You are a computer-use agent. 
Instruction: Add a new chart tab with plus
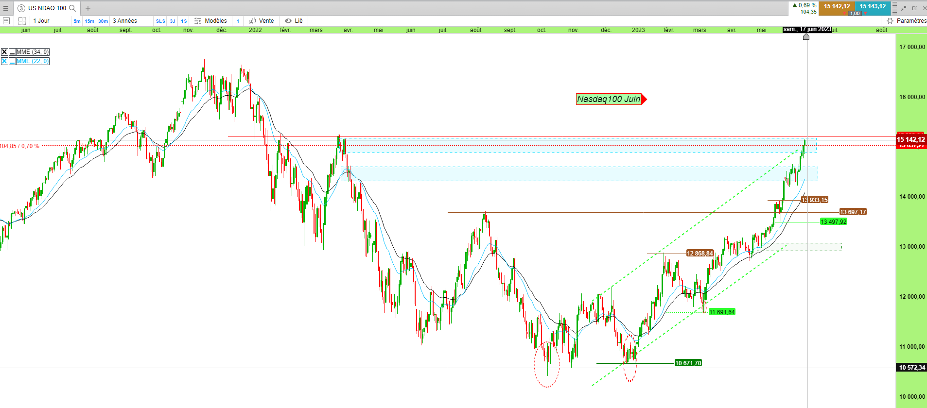click(88, 8)
